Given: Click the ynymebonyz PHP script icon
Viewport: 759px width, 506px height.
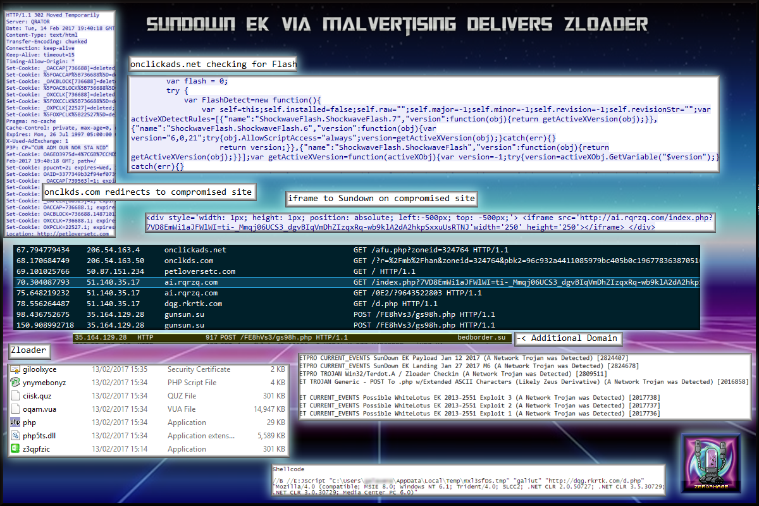Looking at the screenshot, I should point(16,383).
